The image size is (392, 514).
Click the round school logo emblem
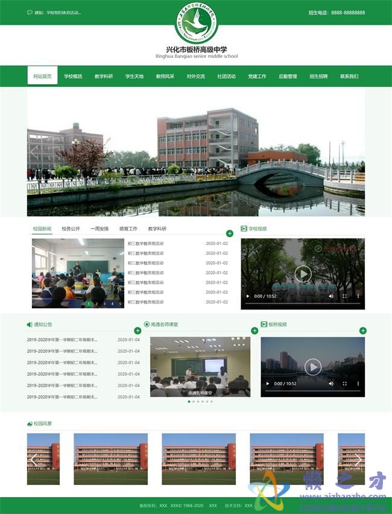[197, 23]
